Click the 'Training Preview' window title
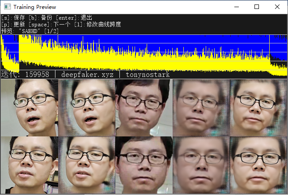This screenshot has width=288, height=195. (x=34, y=7)
